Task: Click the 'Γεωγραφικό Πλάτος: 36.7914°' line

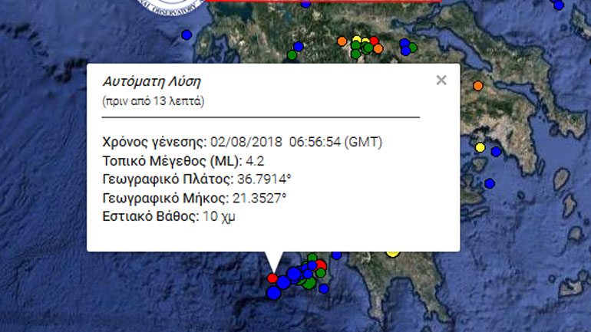Action: coord(196,179)
